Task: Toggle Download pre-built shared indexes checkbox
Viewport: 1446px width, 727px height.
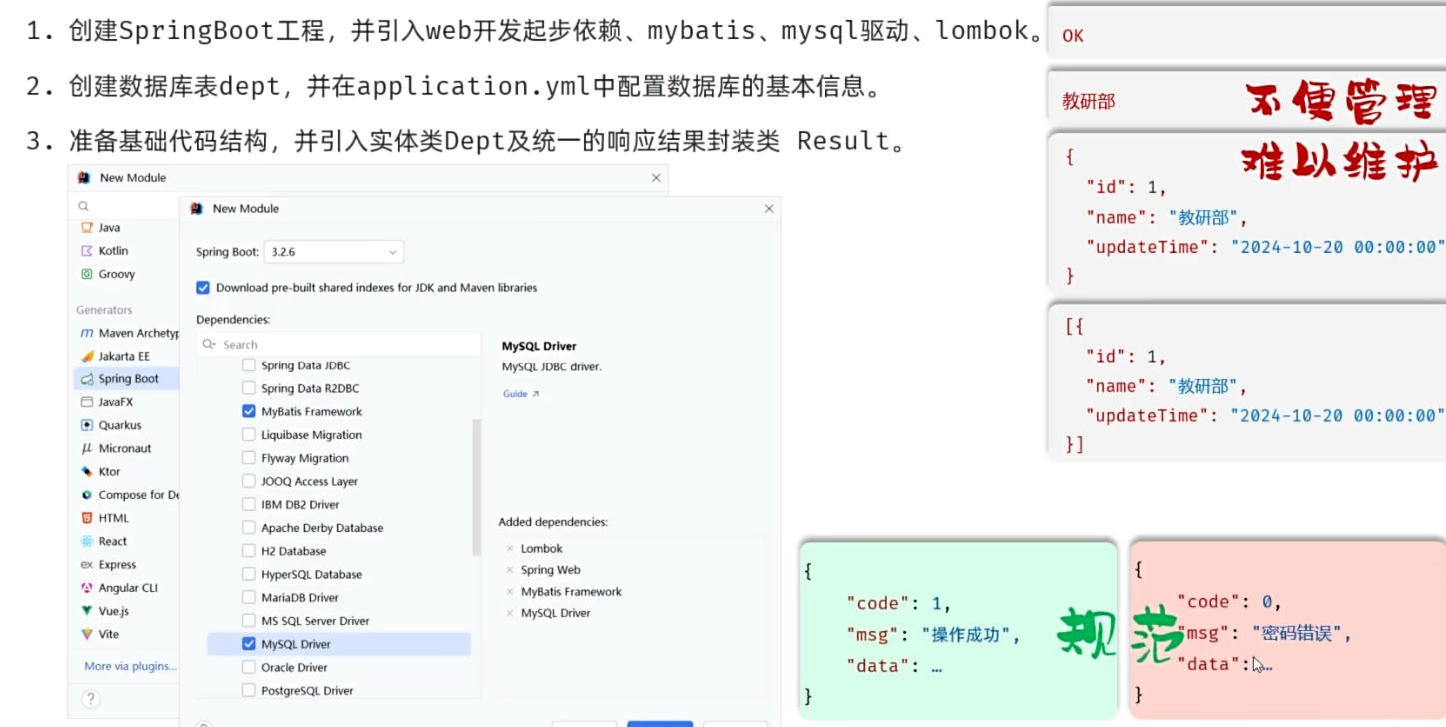Action: point(203,288)
